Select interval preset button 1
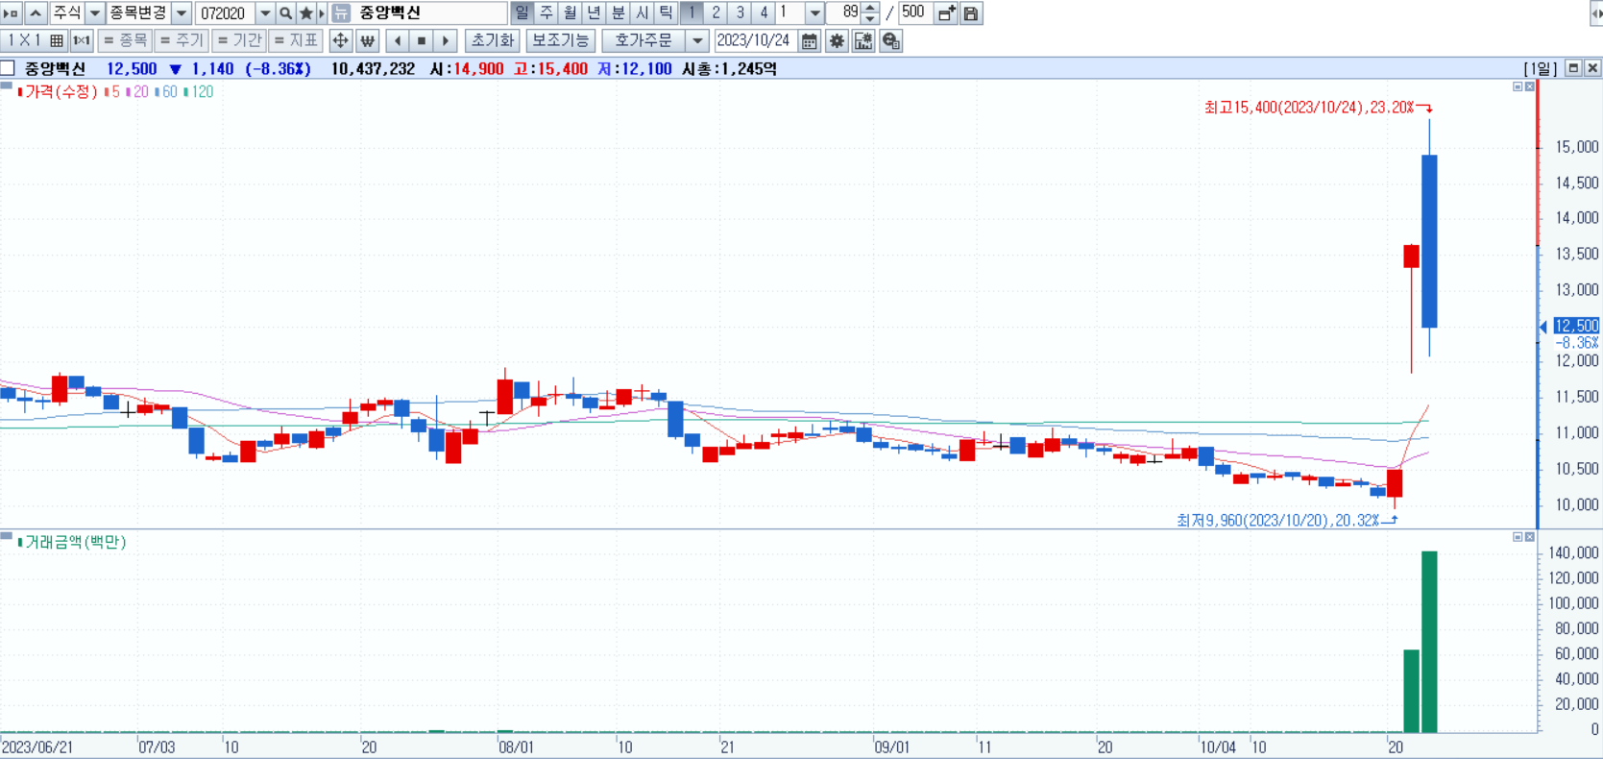 pos(692,13)
